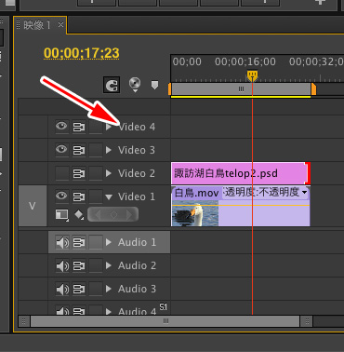Hide the Video 1 track eye

pos(61,196)
